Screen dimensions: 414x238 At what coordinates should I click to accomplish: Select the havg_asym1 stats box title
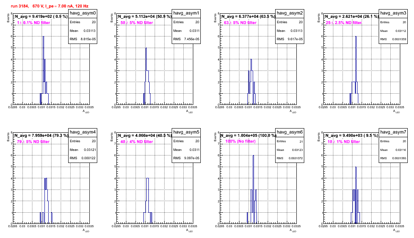(186, 13)
